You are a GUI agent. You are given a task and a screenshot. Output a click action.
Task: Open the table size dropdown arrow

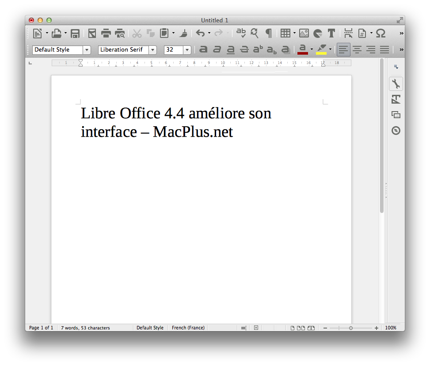click(294, 34)
